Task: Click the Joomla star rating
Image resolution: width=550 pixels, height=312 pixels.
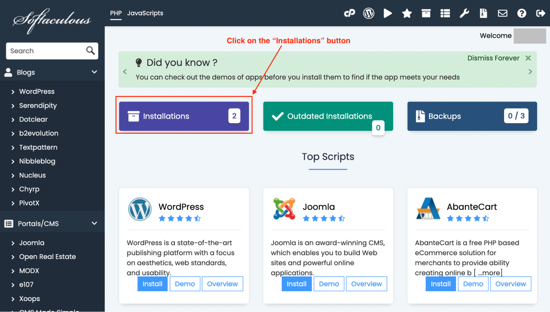Action: point(324,218)
